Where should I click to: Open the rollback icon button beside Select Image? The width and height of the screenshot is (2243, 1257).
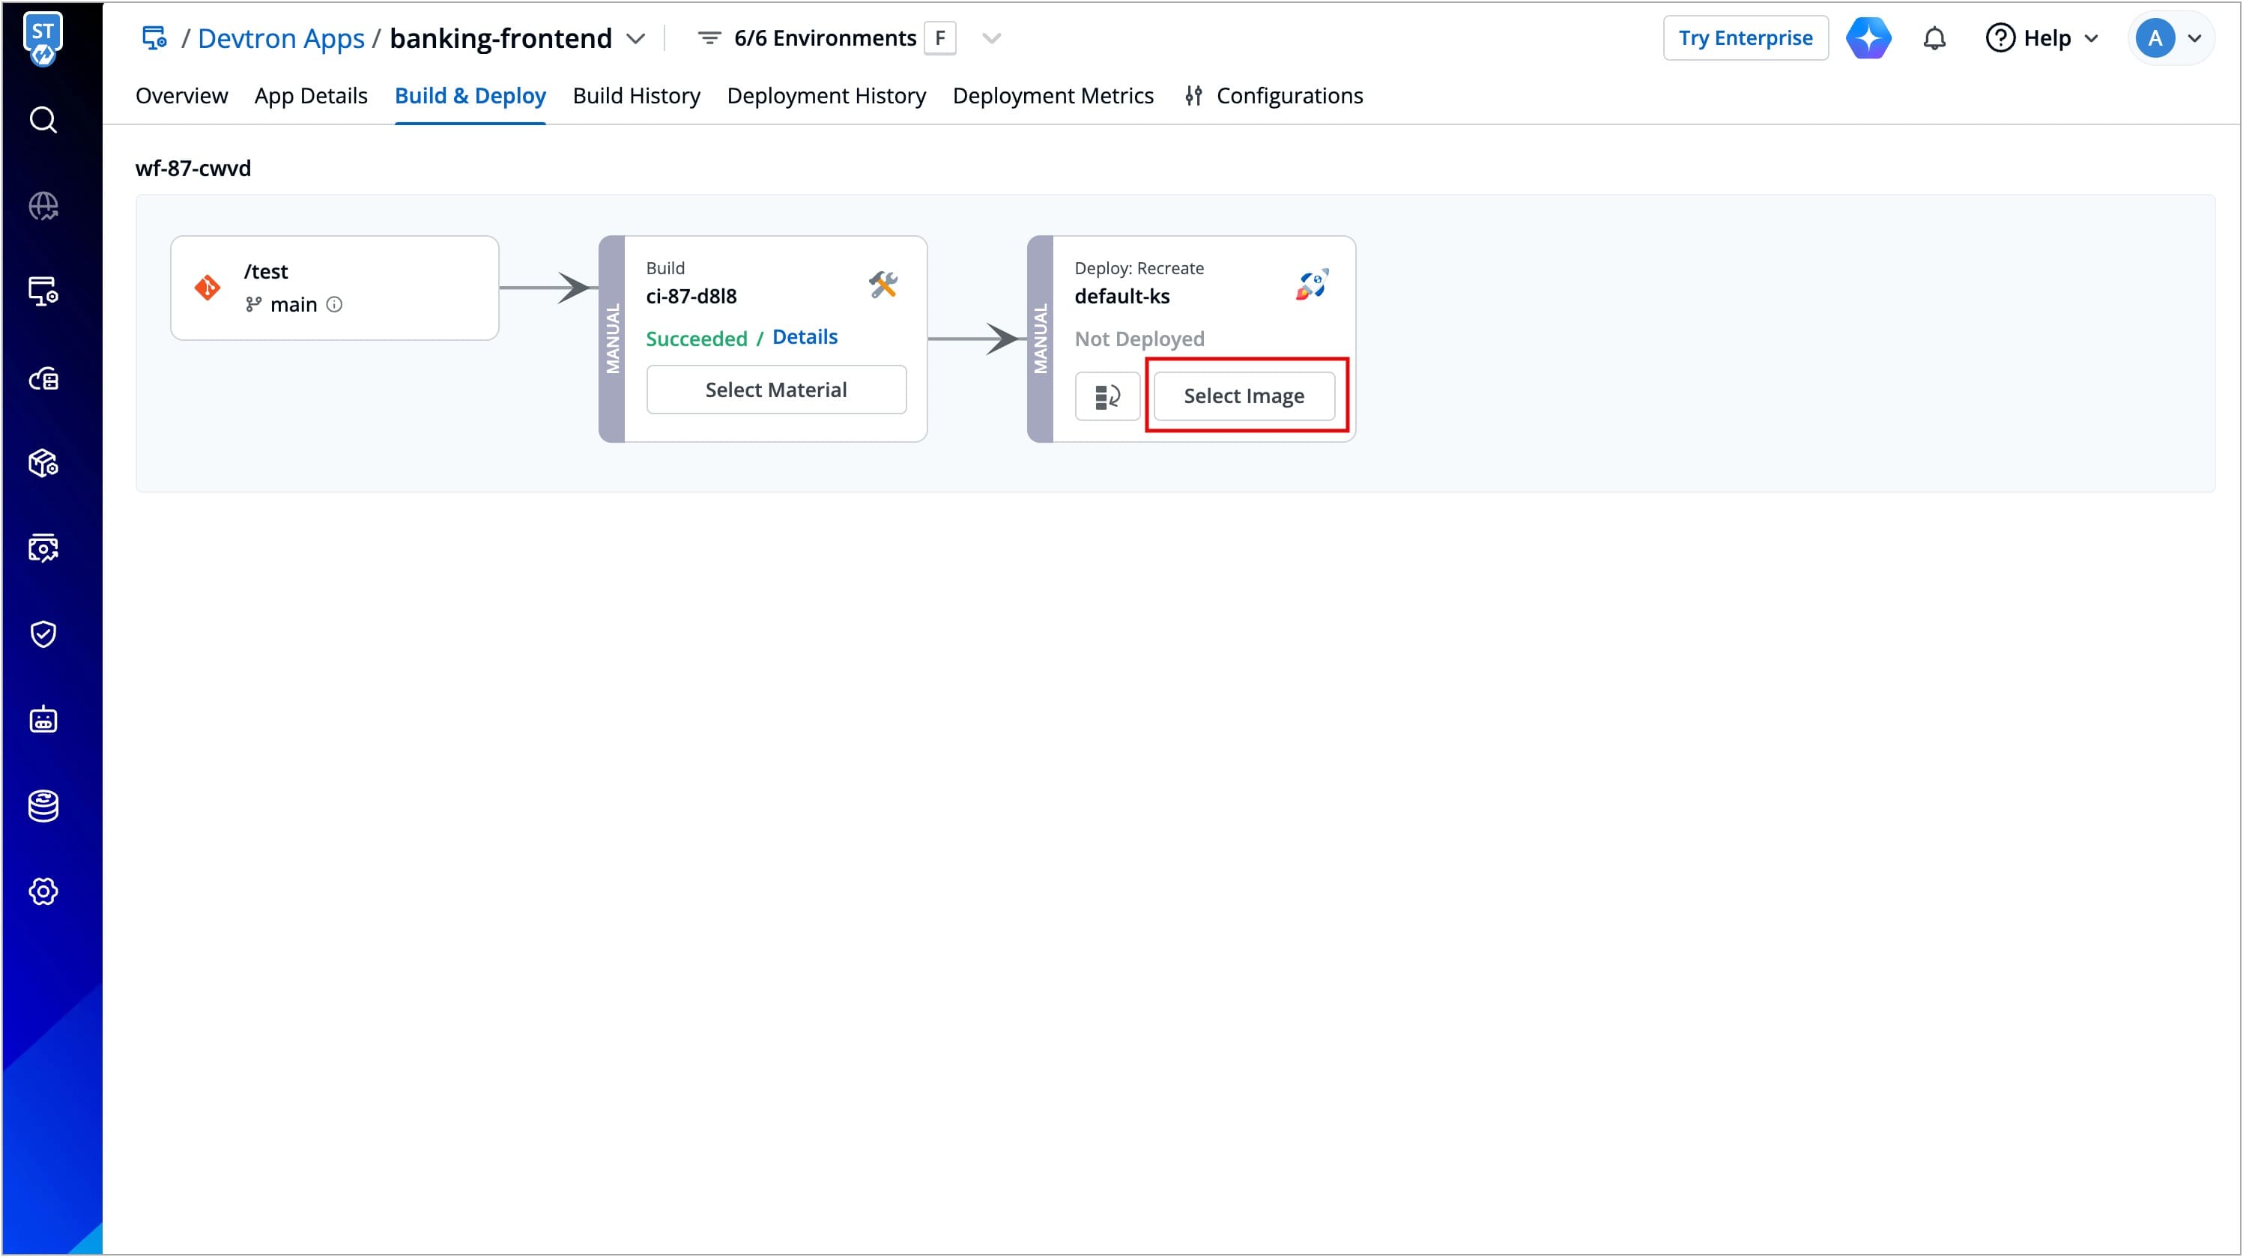click(1107, 397)
